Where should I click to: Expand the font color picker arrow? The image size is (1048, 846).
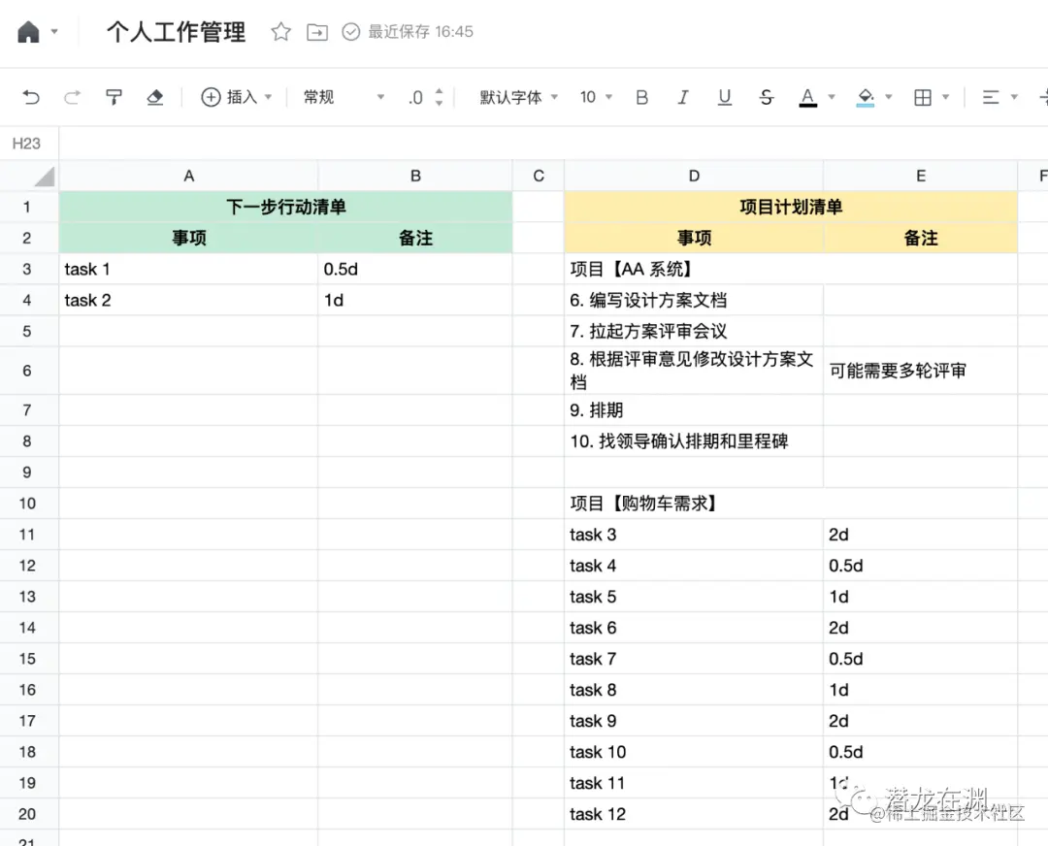[832, 98]
